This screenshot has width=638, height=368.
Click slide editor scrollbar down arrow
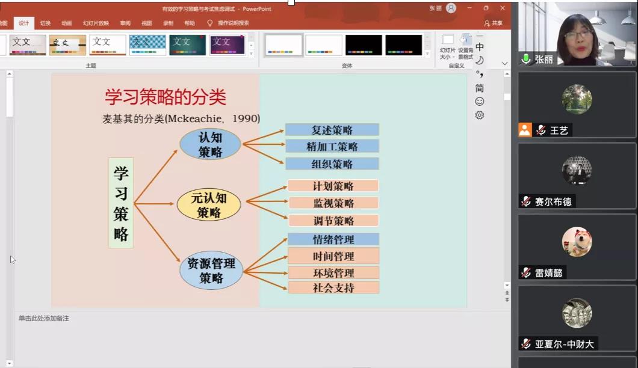pyautogui.click(x=507, y=285)
